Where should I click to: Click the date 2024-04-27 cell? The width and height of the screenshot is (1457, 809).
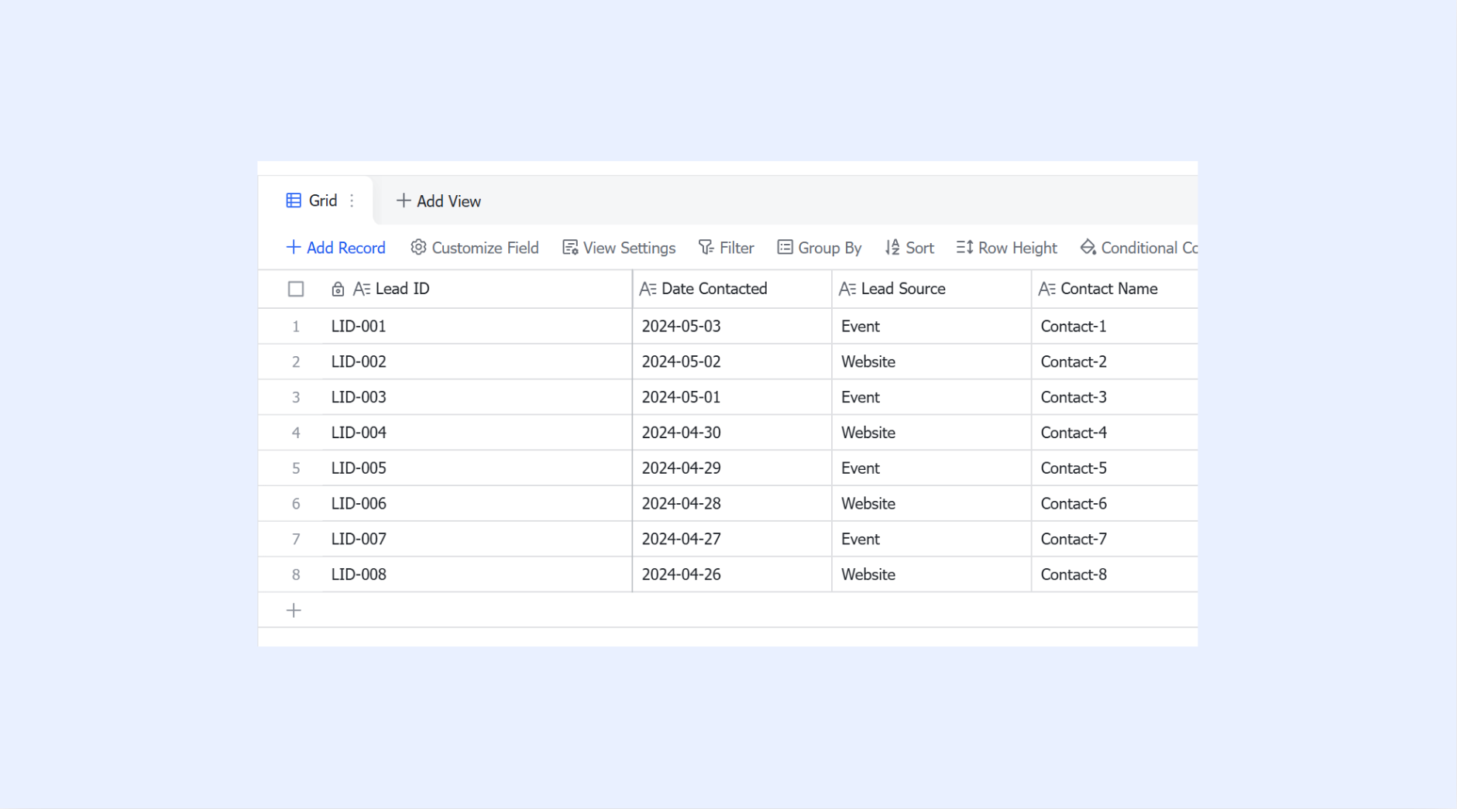[x=732, y=540]
